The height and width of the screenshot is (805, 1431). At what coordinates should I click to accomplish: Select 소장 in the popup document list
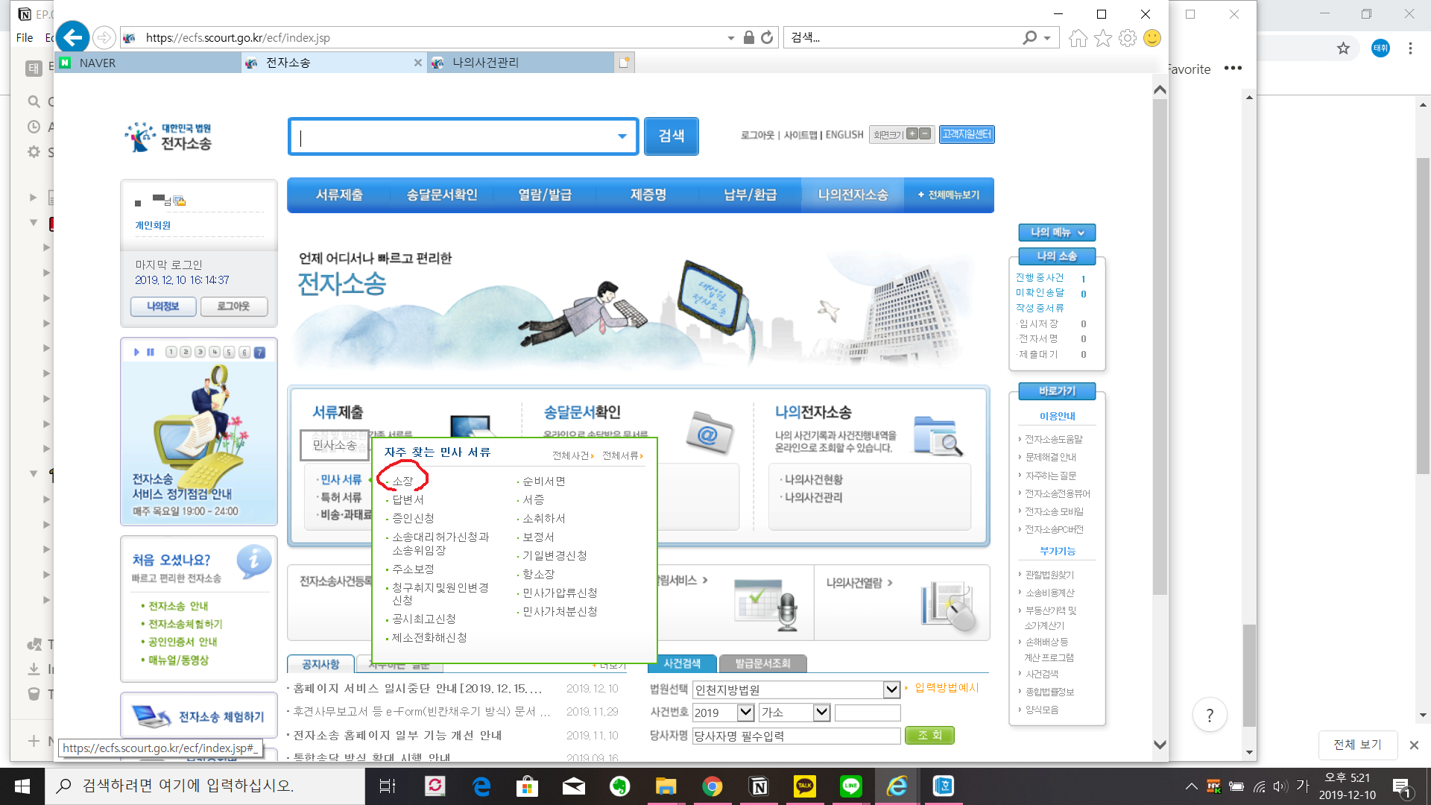[402, 481]
